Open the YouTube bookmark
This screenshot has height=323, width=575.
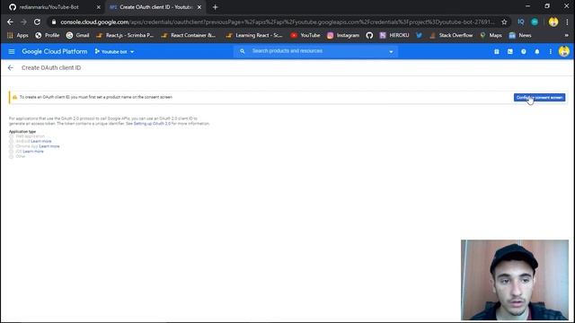coord(305,36)
